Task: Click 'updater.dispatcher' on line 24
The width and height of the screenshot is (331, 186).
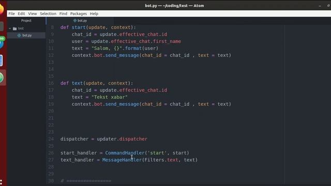Action: pos(122,139)
